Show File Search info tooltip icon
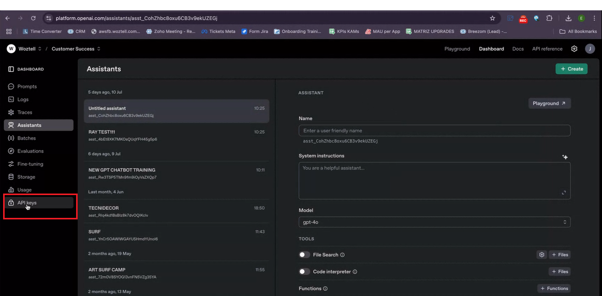The height and width of the screenshot is (296, 602). pyautogui.click(x=343, y=255)
